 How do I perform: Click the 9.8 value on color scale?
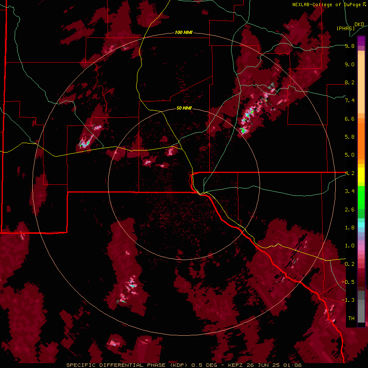350,46
